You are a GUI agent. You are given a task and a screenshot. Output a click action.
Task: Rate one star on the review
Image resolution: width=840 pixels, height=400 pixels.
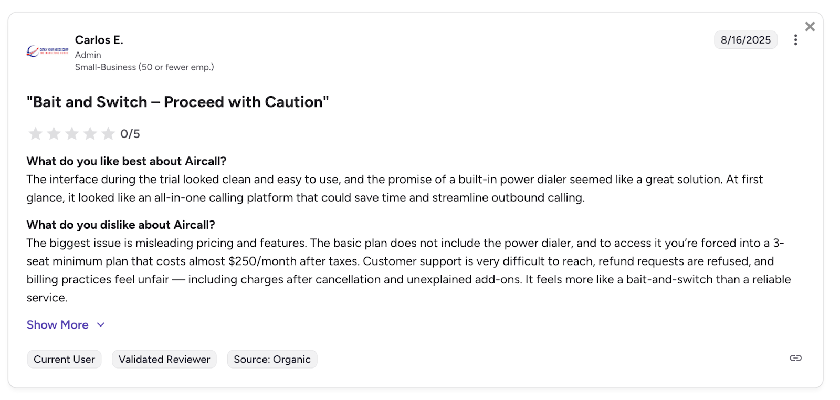click(35, 134)
